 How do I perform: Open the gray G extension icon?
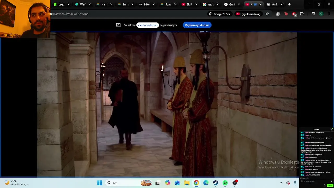[x=278, y=14]
